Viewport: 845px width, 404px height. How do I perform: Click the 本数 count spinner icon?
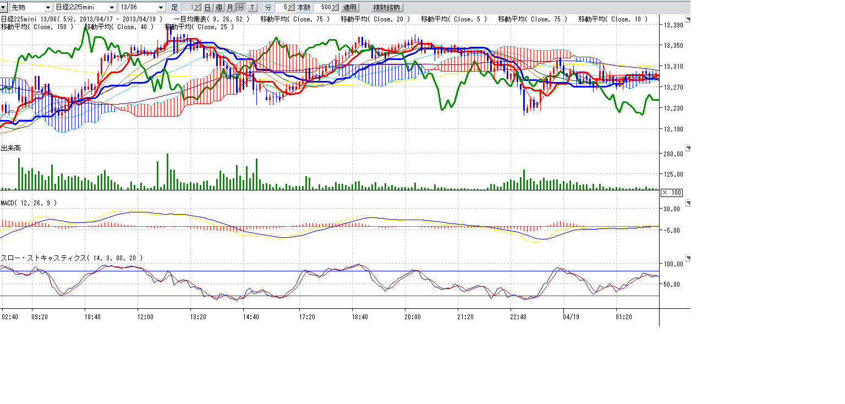(335, 8)
